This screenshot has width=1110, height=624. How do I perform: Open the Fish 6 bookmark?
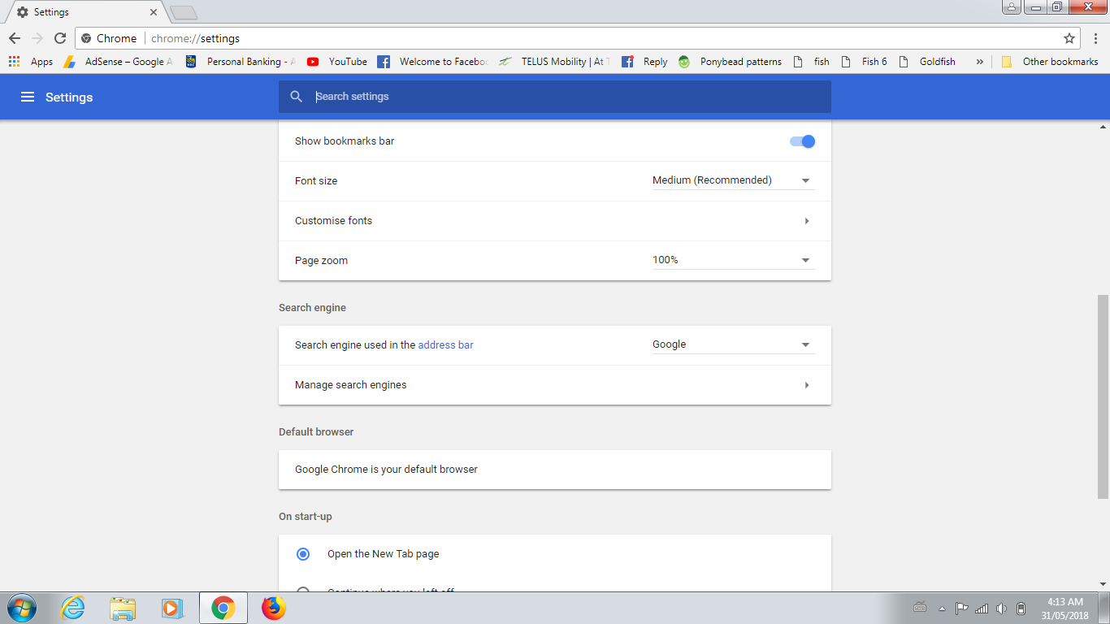864,62
